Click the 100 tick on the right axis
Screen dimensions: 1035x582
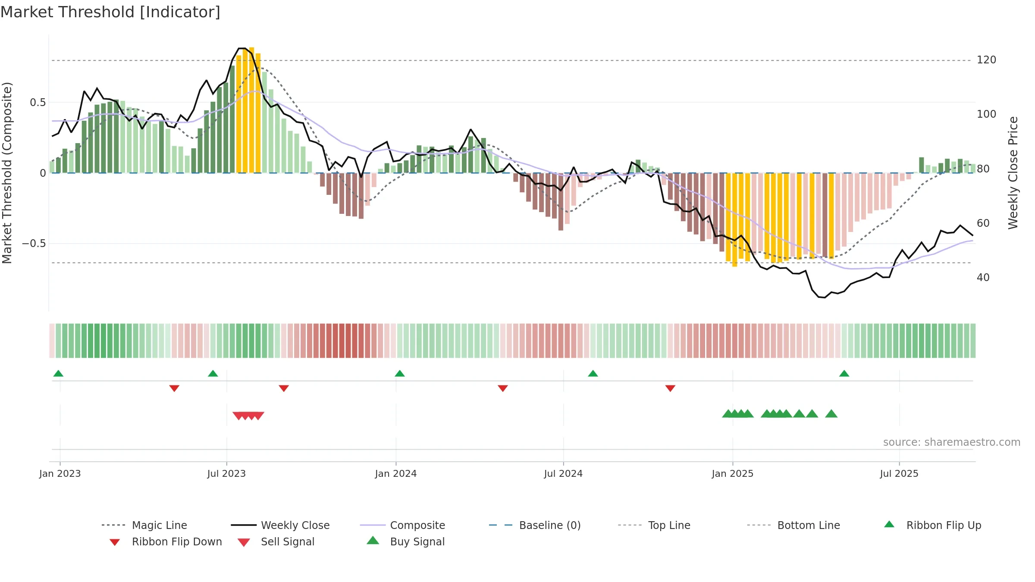(987, 114)
